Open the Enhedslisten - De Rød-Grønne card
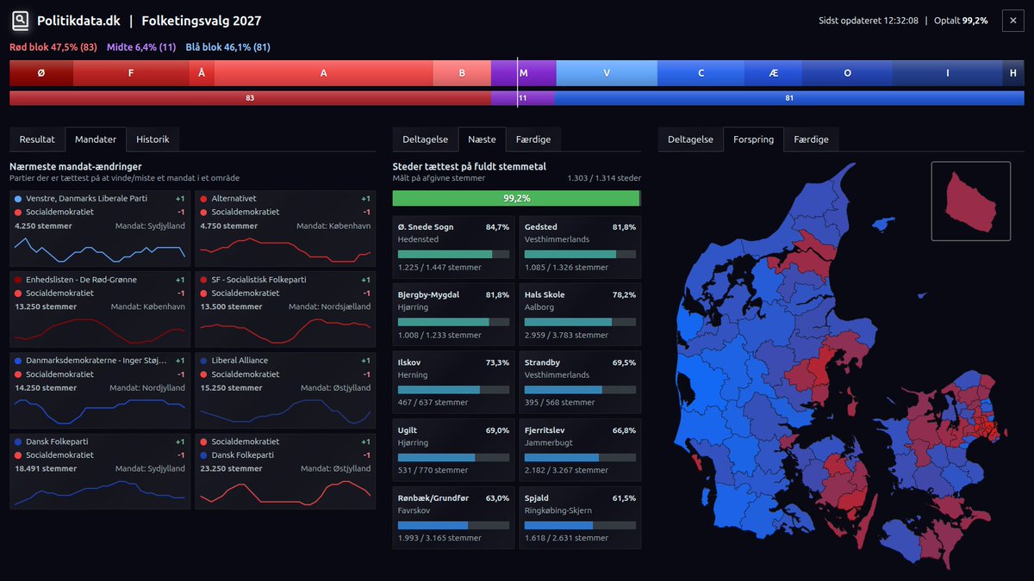Image resolution: width=1034 pixels, height=581 pixels. coord(100,309)
